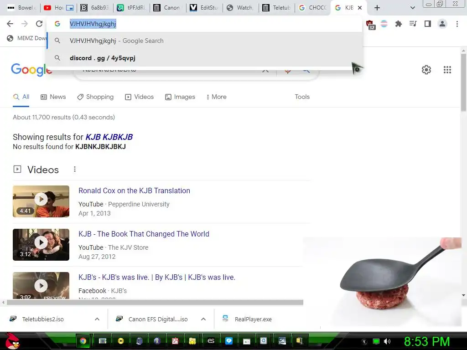Screen dimensions: 467x350
Task: Click the KJB KJBKJB corrected query link
Action: point(109,137)
